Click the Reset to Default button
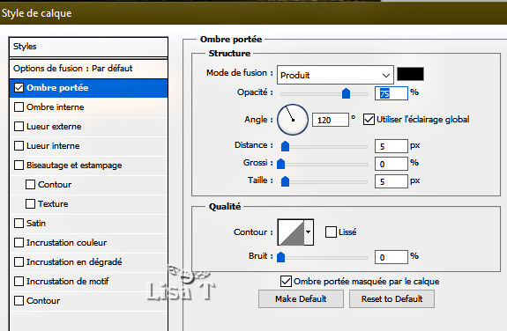 (x=391, y=299)
